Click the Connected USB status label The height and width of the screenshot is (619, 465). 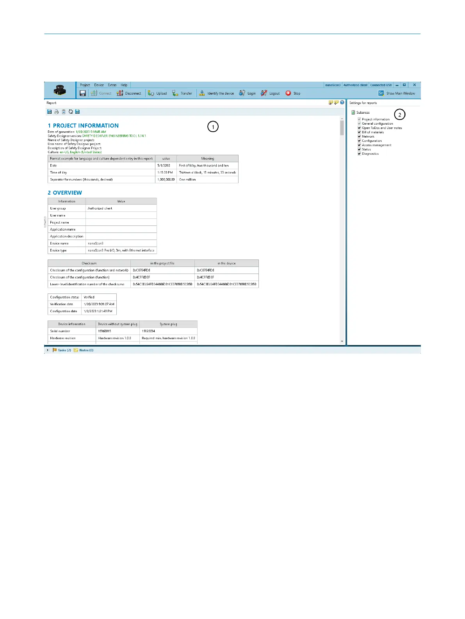381,85
